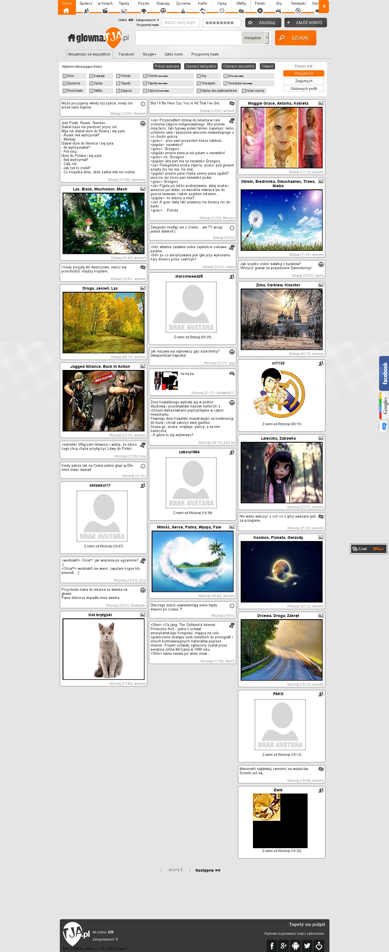The image size is (389, 952).
Task: Click the Google+ icon in footer
Action: click(283, 945)
